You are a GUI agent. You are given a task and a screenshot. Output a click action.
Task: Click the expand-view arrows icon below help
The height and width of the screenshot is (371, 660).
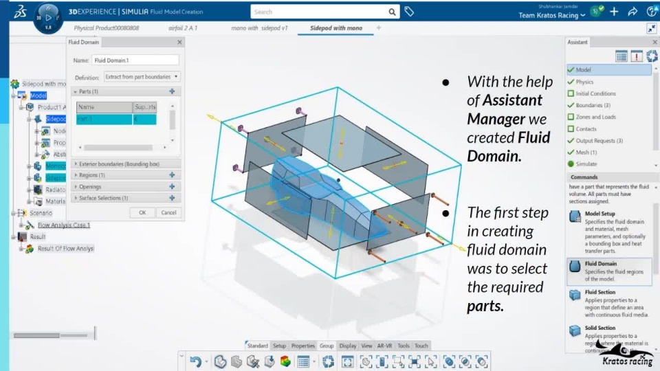click(x=652, y=28)
